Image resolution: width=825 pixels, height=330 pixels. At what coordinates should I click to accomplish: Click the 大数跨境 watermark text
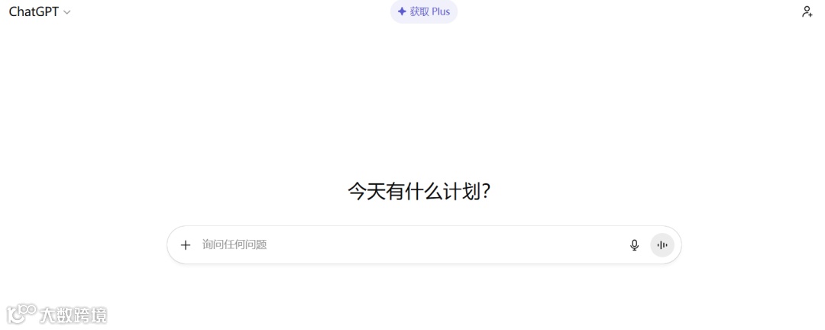click(73, 315)
